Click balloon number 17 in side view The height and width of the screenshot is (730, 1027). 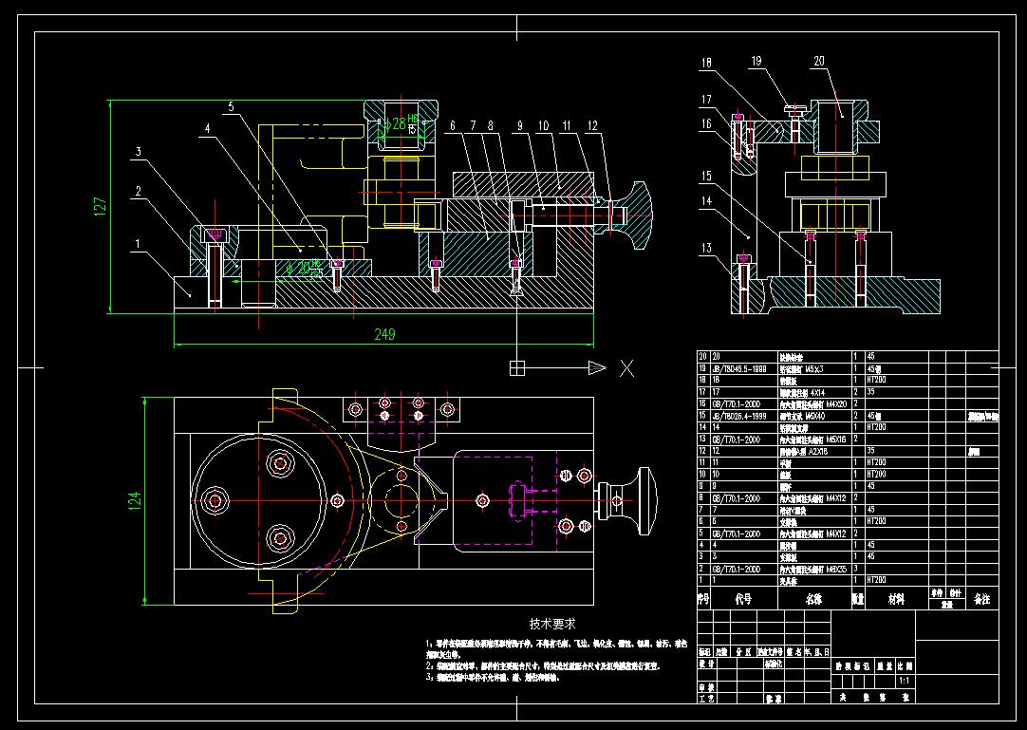706,100
